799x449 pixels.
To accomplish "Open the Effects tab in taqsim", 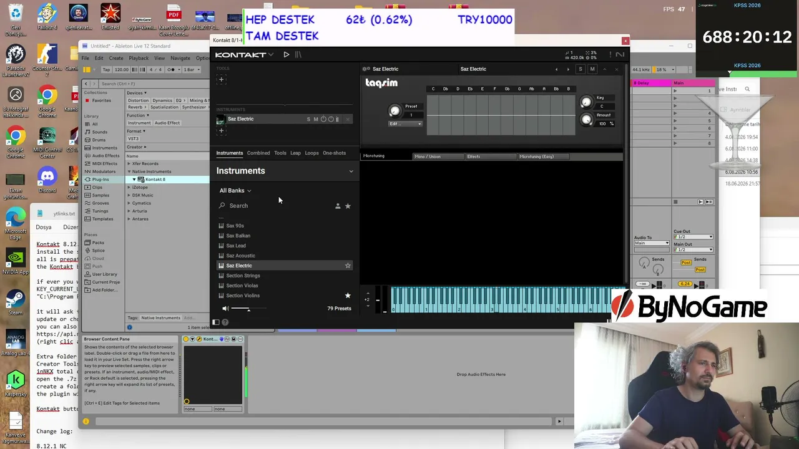I will point(491,157).
